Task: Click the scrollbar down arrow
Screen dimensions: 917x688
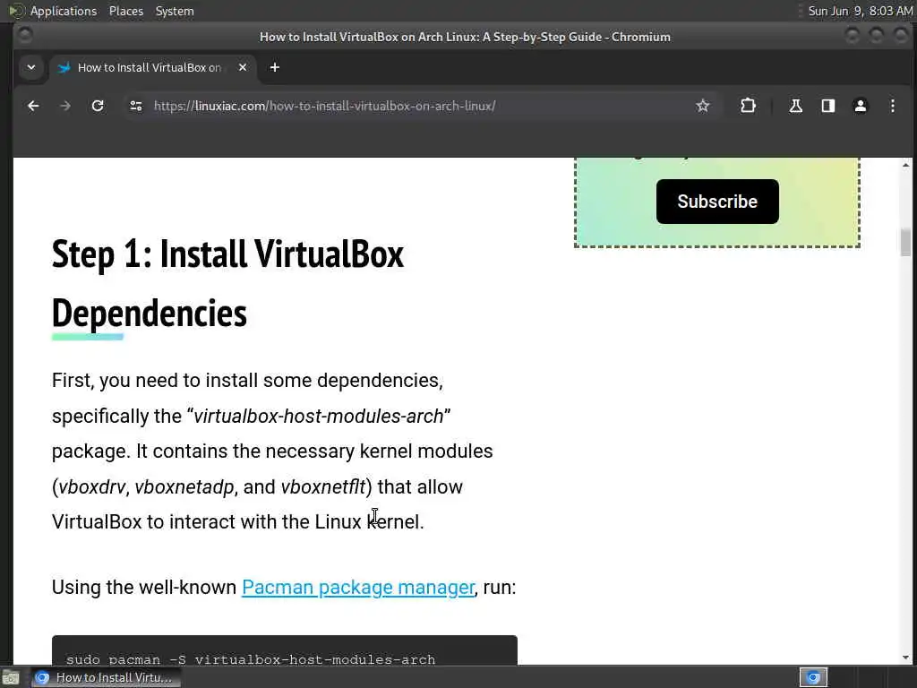Action: click(906, 658)
